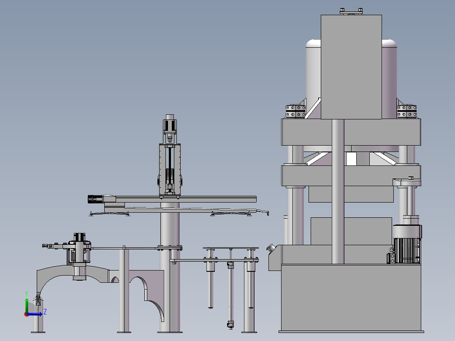Select the tall box atop the hydraulic press
Image resolution: width=455 pixels, height=341 pixels.
pos(351,67)
